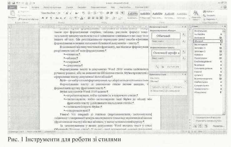Screen dimensions: 231x147
Task: Click the shading paint bucket icon
Action: 113,18
